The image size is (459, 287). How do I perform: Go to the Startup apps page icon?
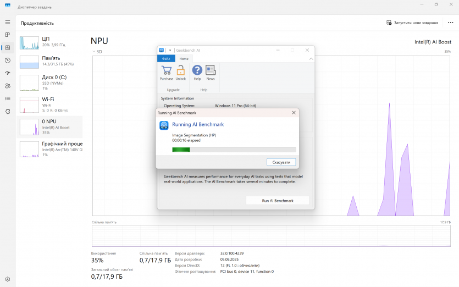(8, 73)
